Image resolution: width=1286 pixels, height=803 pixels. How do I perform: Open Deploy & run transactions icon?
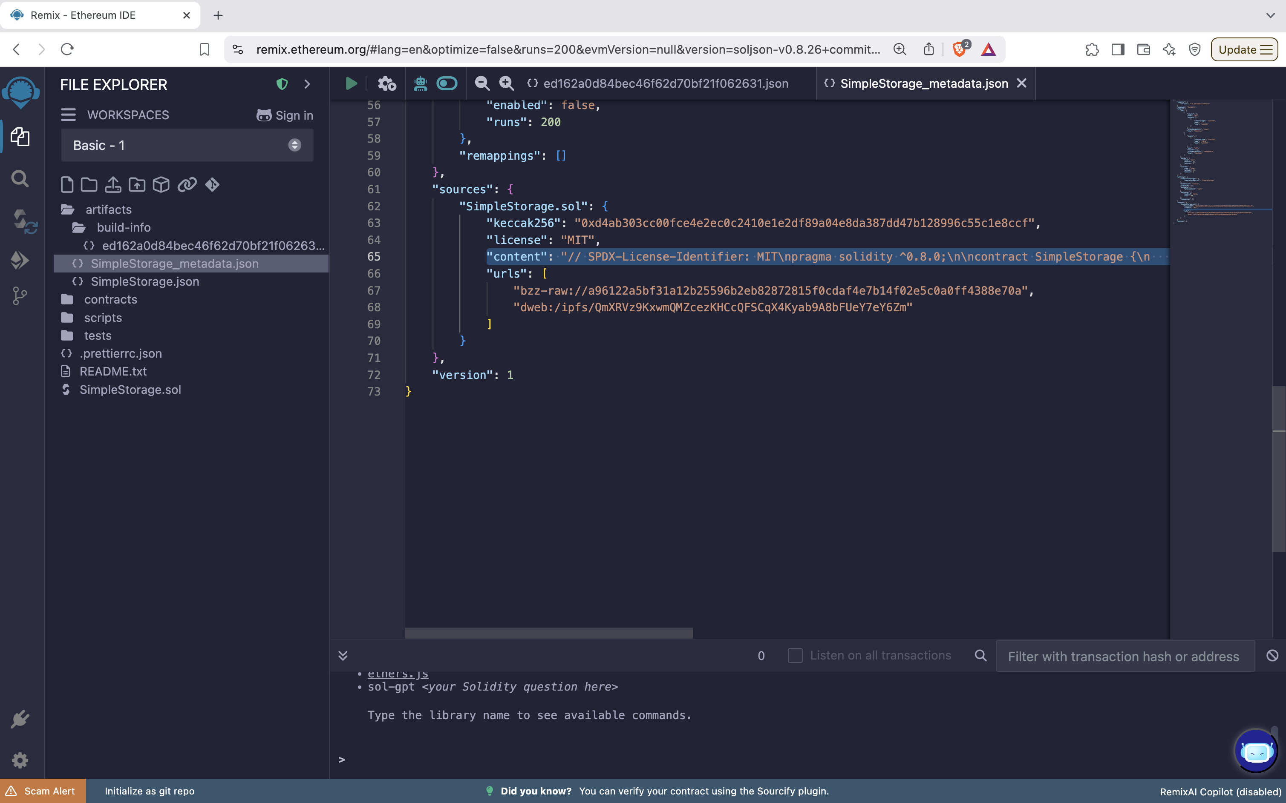(20, 260)
